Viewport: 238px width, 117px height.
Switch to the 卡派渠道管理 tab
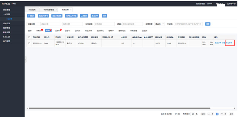pyautogui.click(x=49, y=10)
